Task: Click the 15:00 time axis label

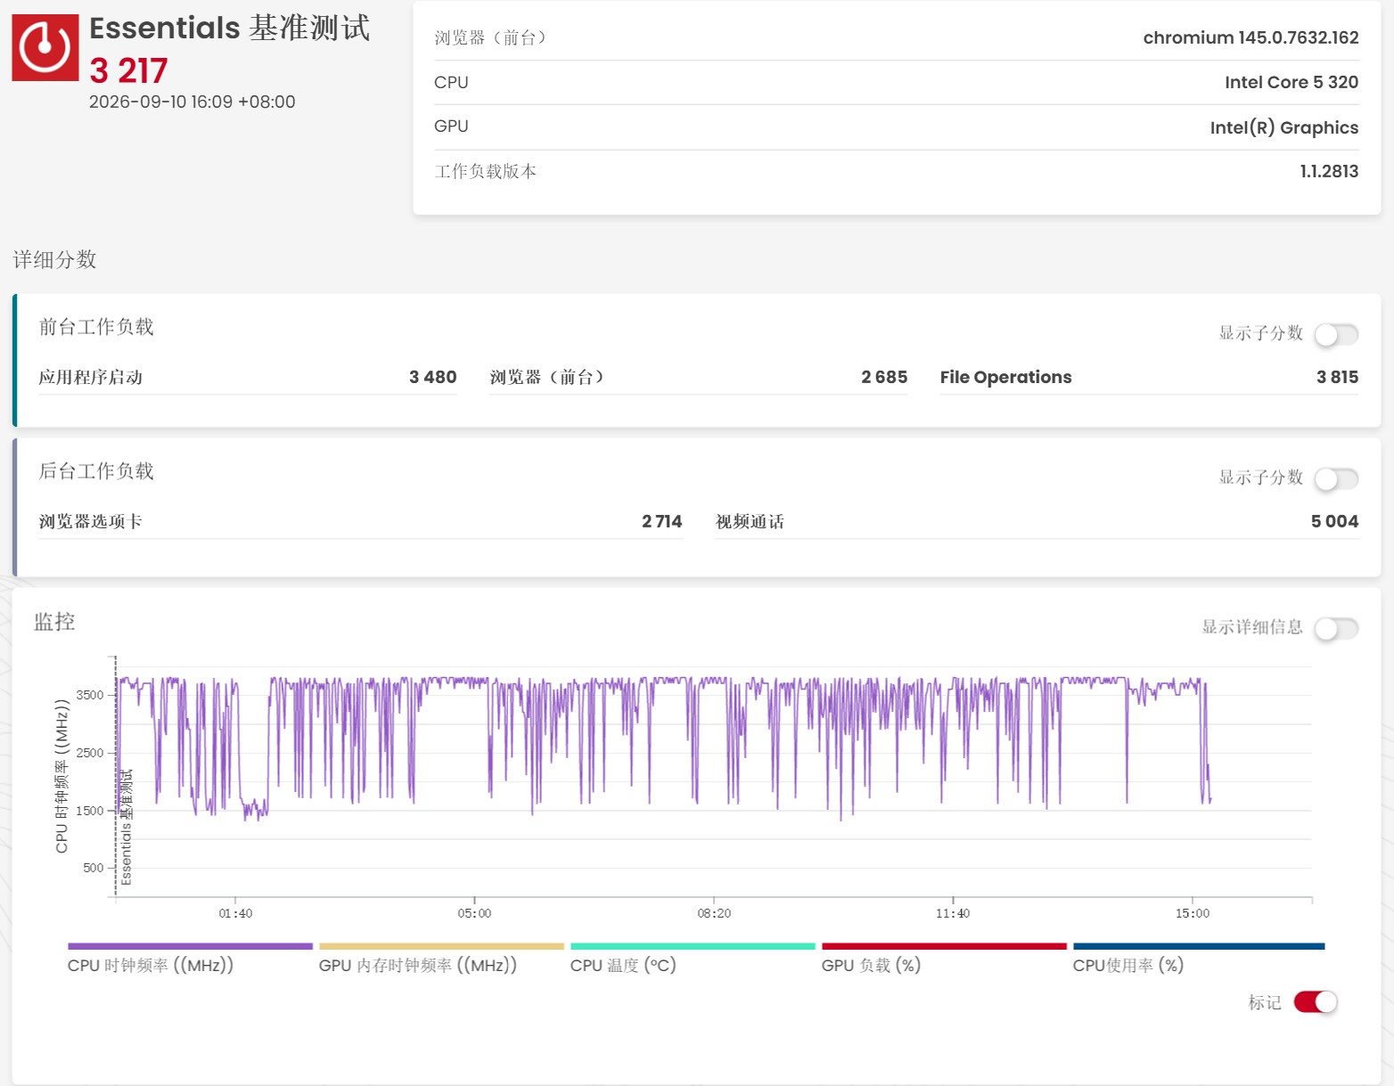Action: [1193, 913]
